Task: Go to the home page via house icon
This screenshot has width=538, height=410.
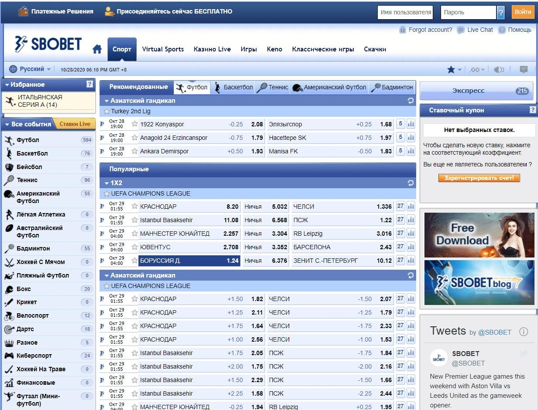Action: (97, 49)
